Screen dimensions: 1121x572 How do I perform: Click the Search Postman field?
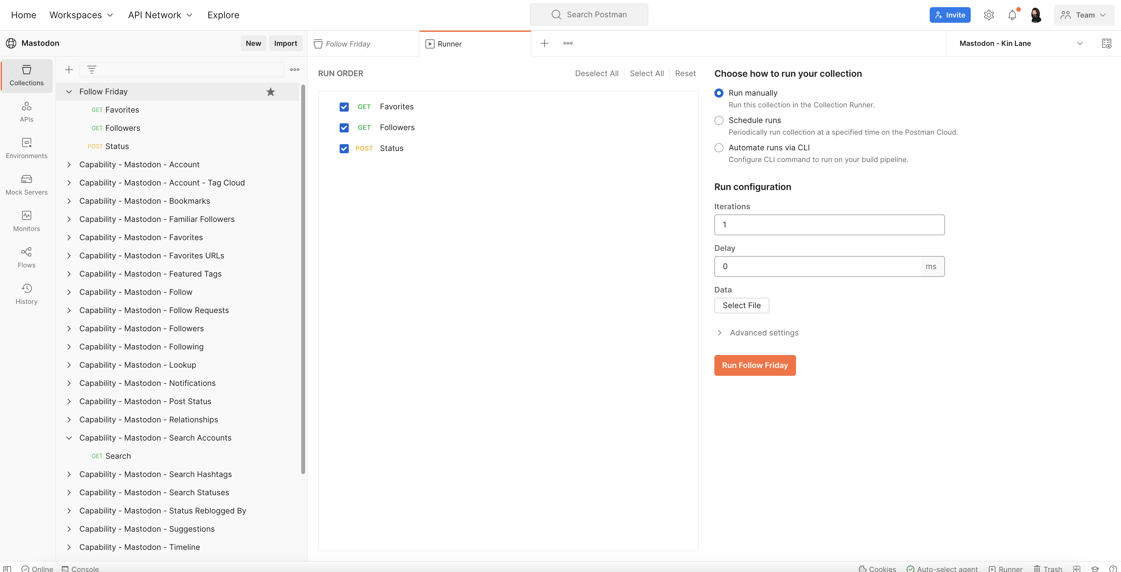click(589, 15)
